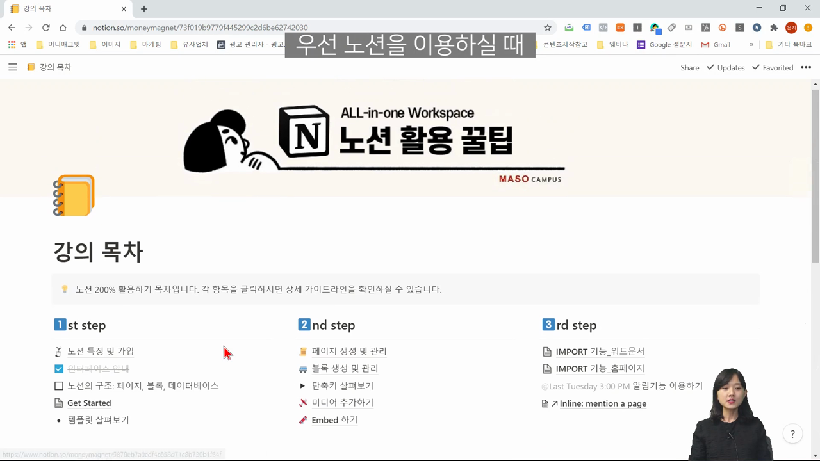Open the IMPORT 기능_홈페이지 page link
The image size is (820, 461).
click(x=600, y=369)
